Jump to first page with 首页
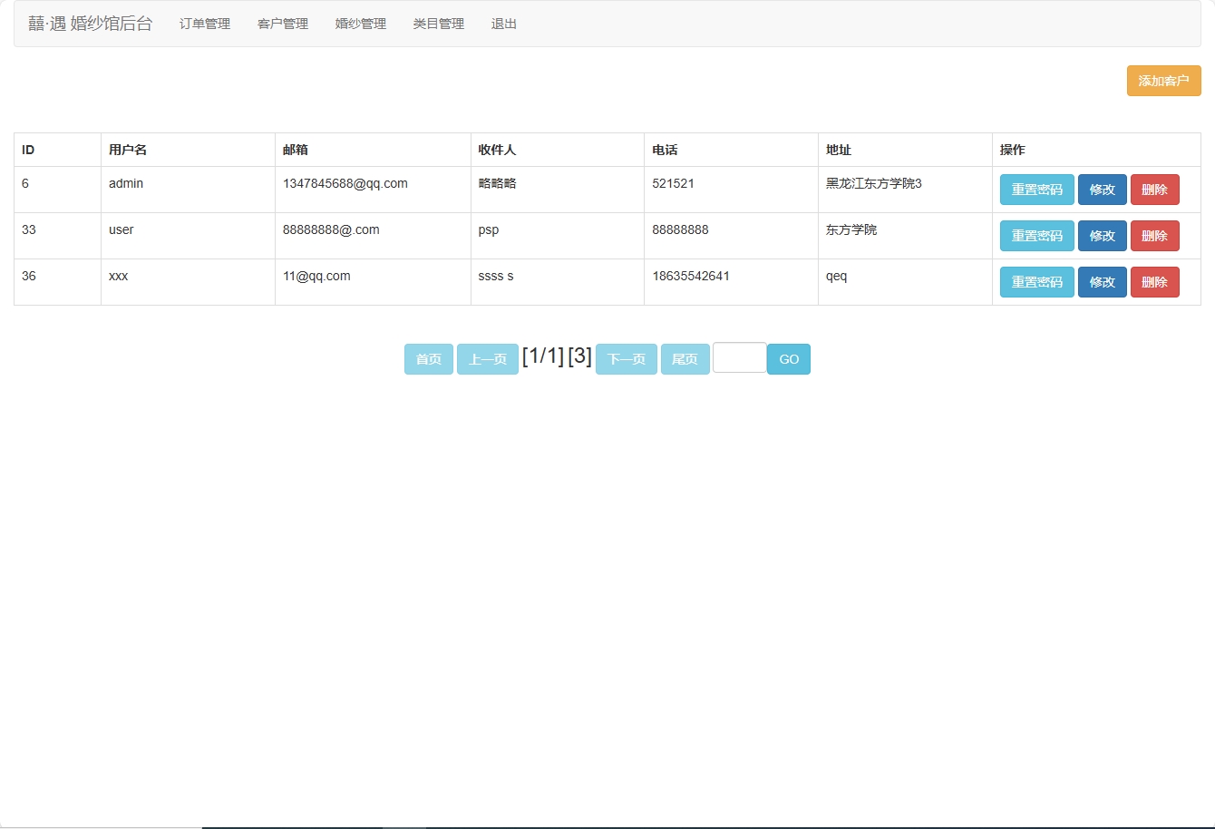Screen dimensions: 1215x829 428,359
